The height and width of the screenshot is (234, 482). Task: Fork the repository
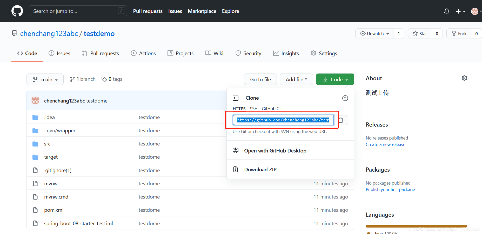[459, 34]
